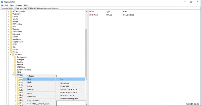201x106 pixels.
Task: Create a DWORD (32-bit) Value
Action: [71, 89]
